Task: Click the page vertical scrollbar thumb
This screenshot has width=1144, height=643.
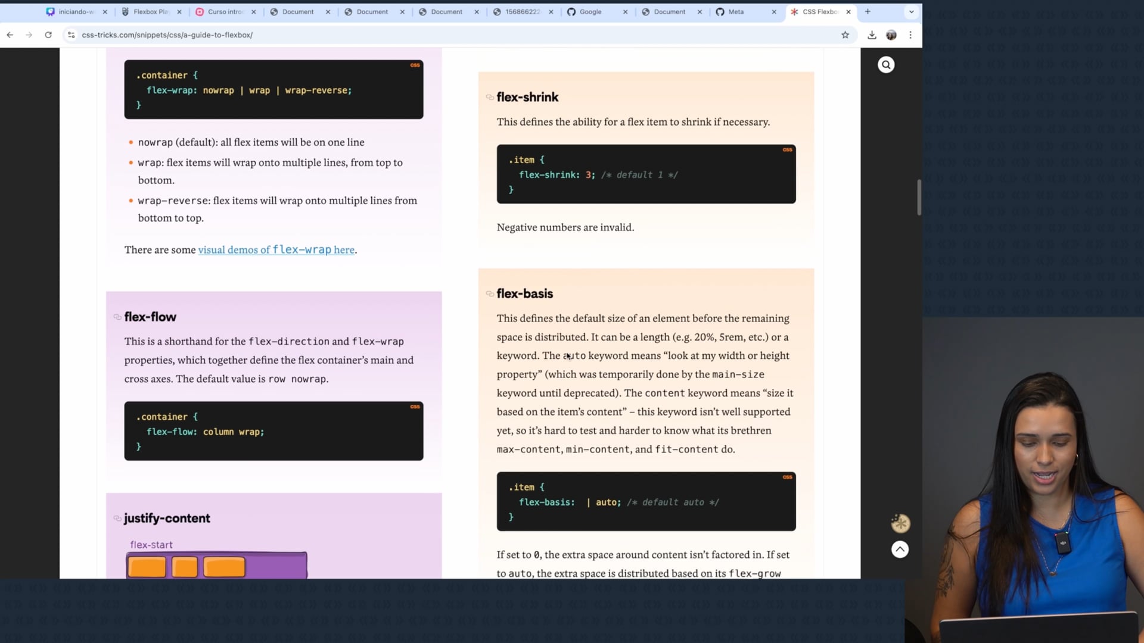Action: [x=919, y=196]
